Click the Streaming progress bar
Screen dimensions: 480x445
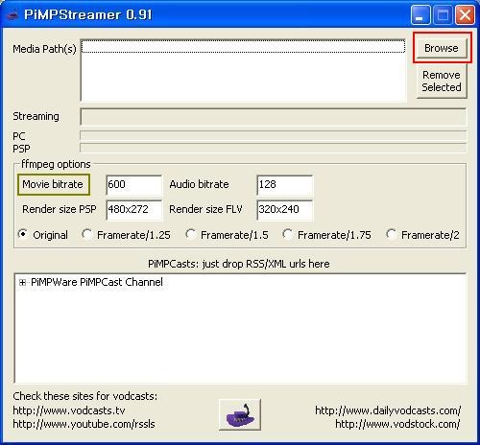(x=274, y=116)
